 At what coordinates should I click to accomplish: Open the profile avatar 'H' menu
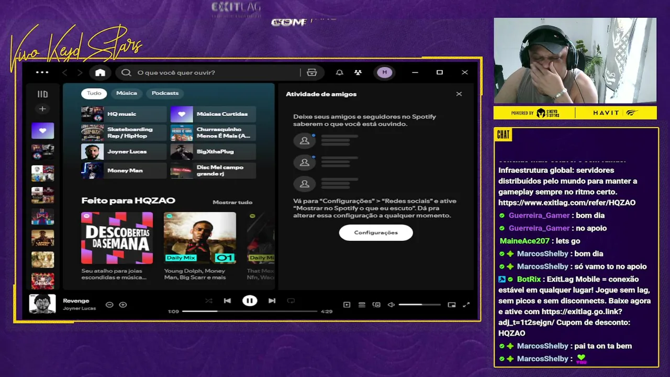pos(385,72)
